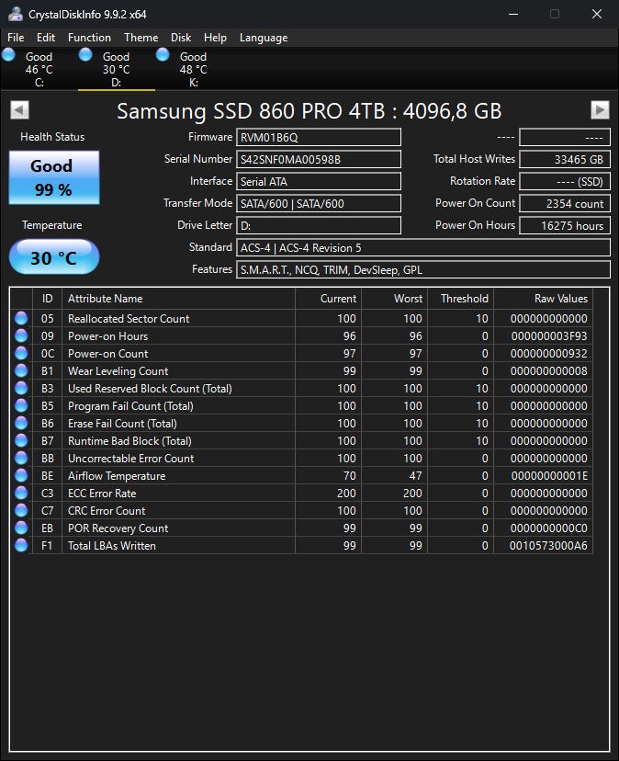Click the Samsung SSD 860 PRO 4TB title

[309, 111]
